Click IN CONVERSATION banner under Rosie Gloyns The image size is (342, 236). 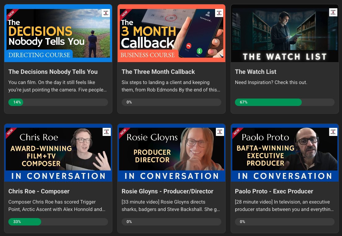pos(171,176)
